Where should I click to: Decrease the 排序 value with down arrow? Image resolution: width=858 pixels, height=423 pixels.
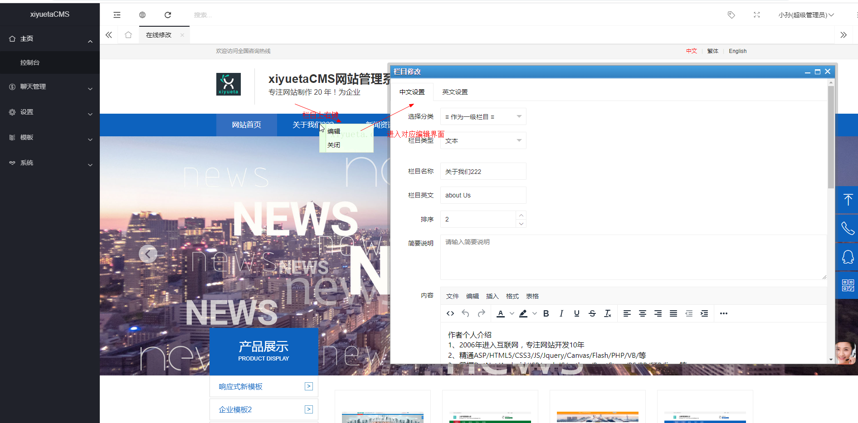pyautogui.click(x=522, y=224)
